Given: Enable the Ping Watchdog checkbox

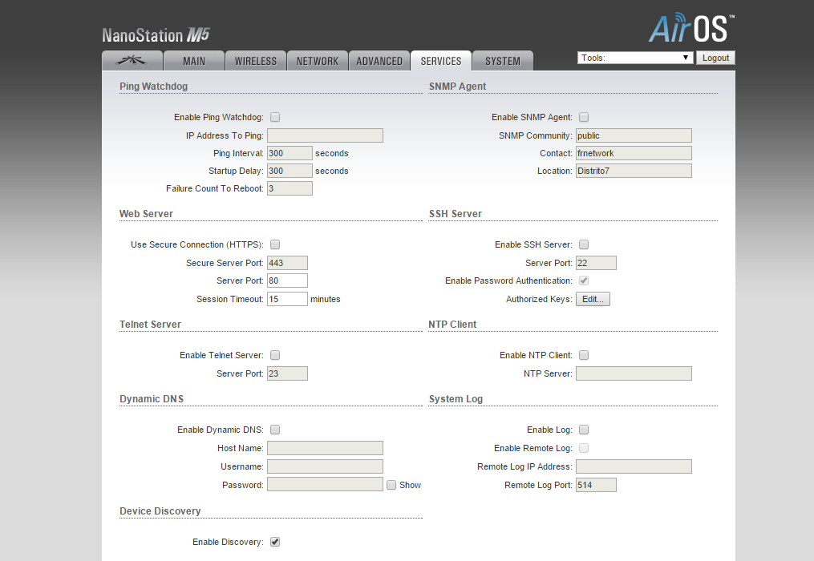Looking at the screenshot, I should click(x=275, y=118).
